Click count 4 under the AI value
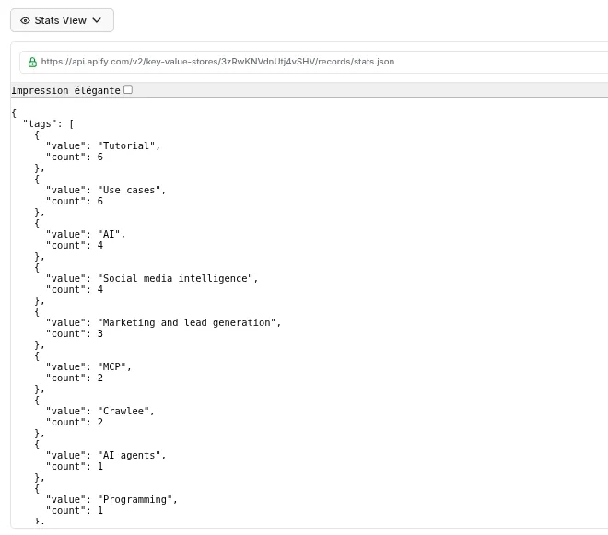Image resolution: width=608 pixels, height=535 pixels. 100,246
